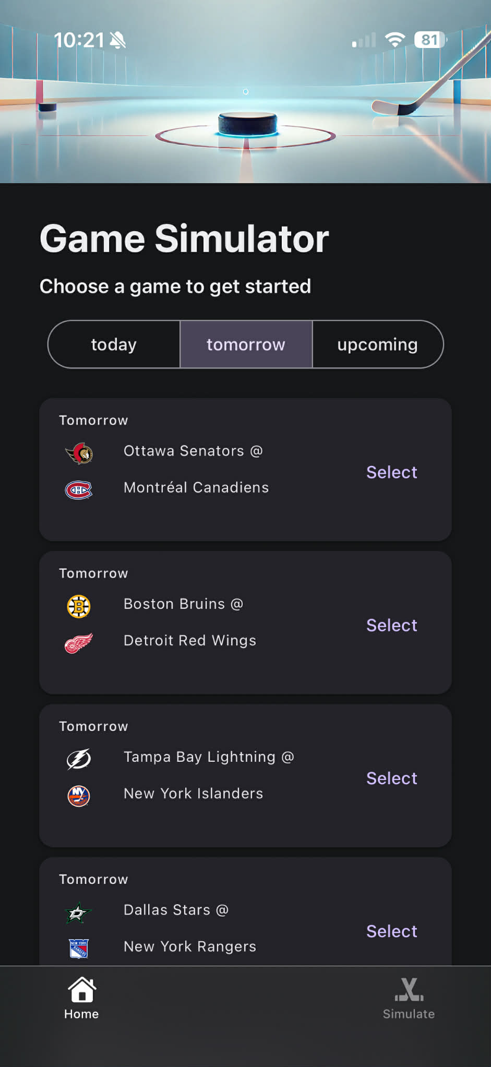Tap the Detroit Red Wings logo
The height and width of the screenshot is (1067, 491).
[79, 643]
